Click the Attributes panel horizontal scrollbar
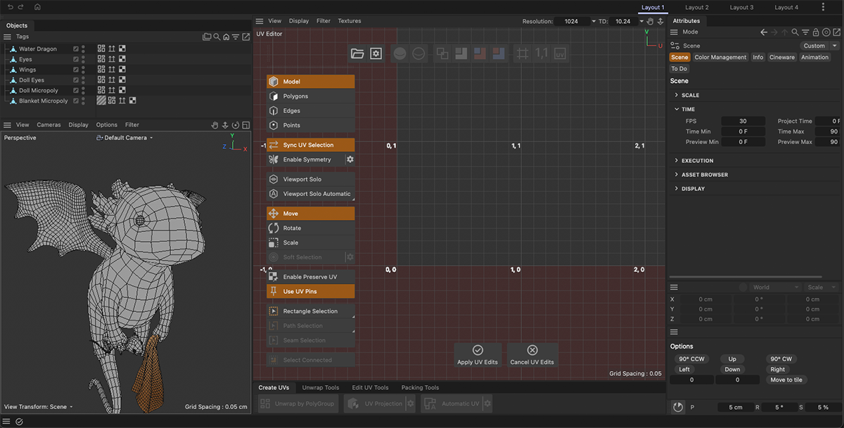The height and width of the screenshot is (428, 844). tap(746, 277)
